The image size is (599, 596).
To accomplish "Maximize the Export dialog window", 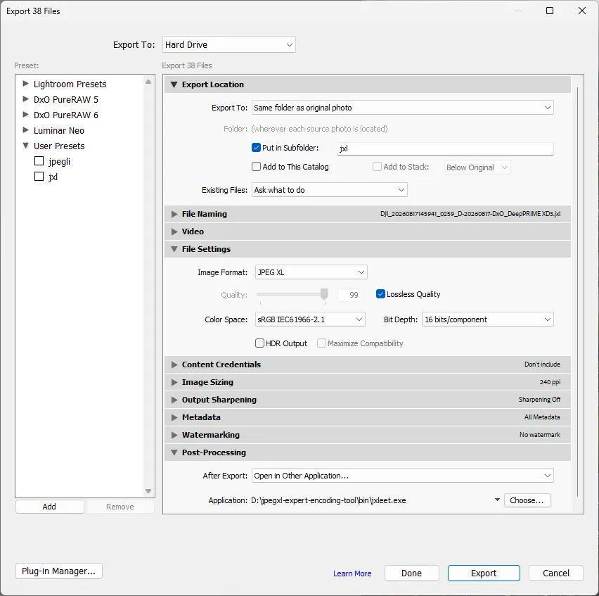I will coord(550,11).
